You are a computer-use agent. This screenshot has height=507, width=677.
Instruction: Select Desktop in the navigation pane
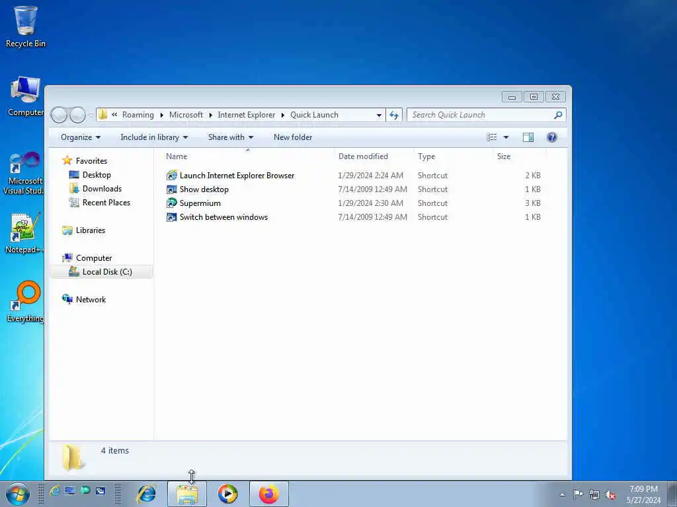click(x=97, y=174)
